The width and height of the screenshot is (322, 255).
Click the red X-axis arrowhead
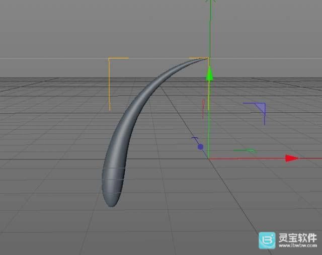pos(291,158)
